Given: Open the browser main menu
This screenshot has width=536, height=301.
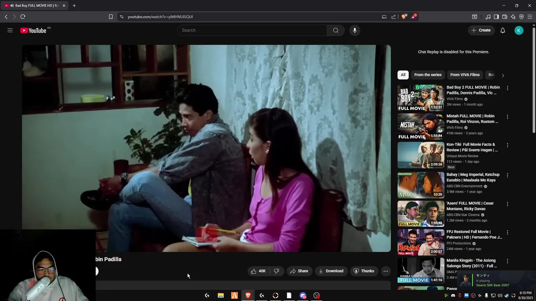Looking at the screenshot, I should (x=530, y=17).
